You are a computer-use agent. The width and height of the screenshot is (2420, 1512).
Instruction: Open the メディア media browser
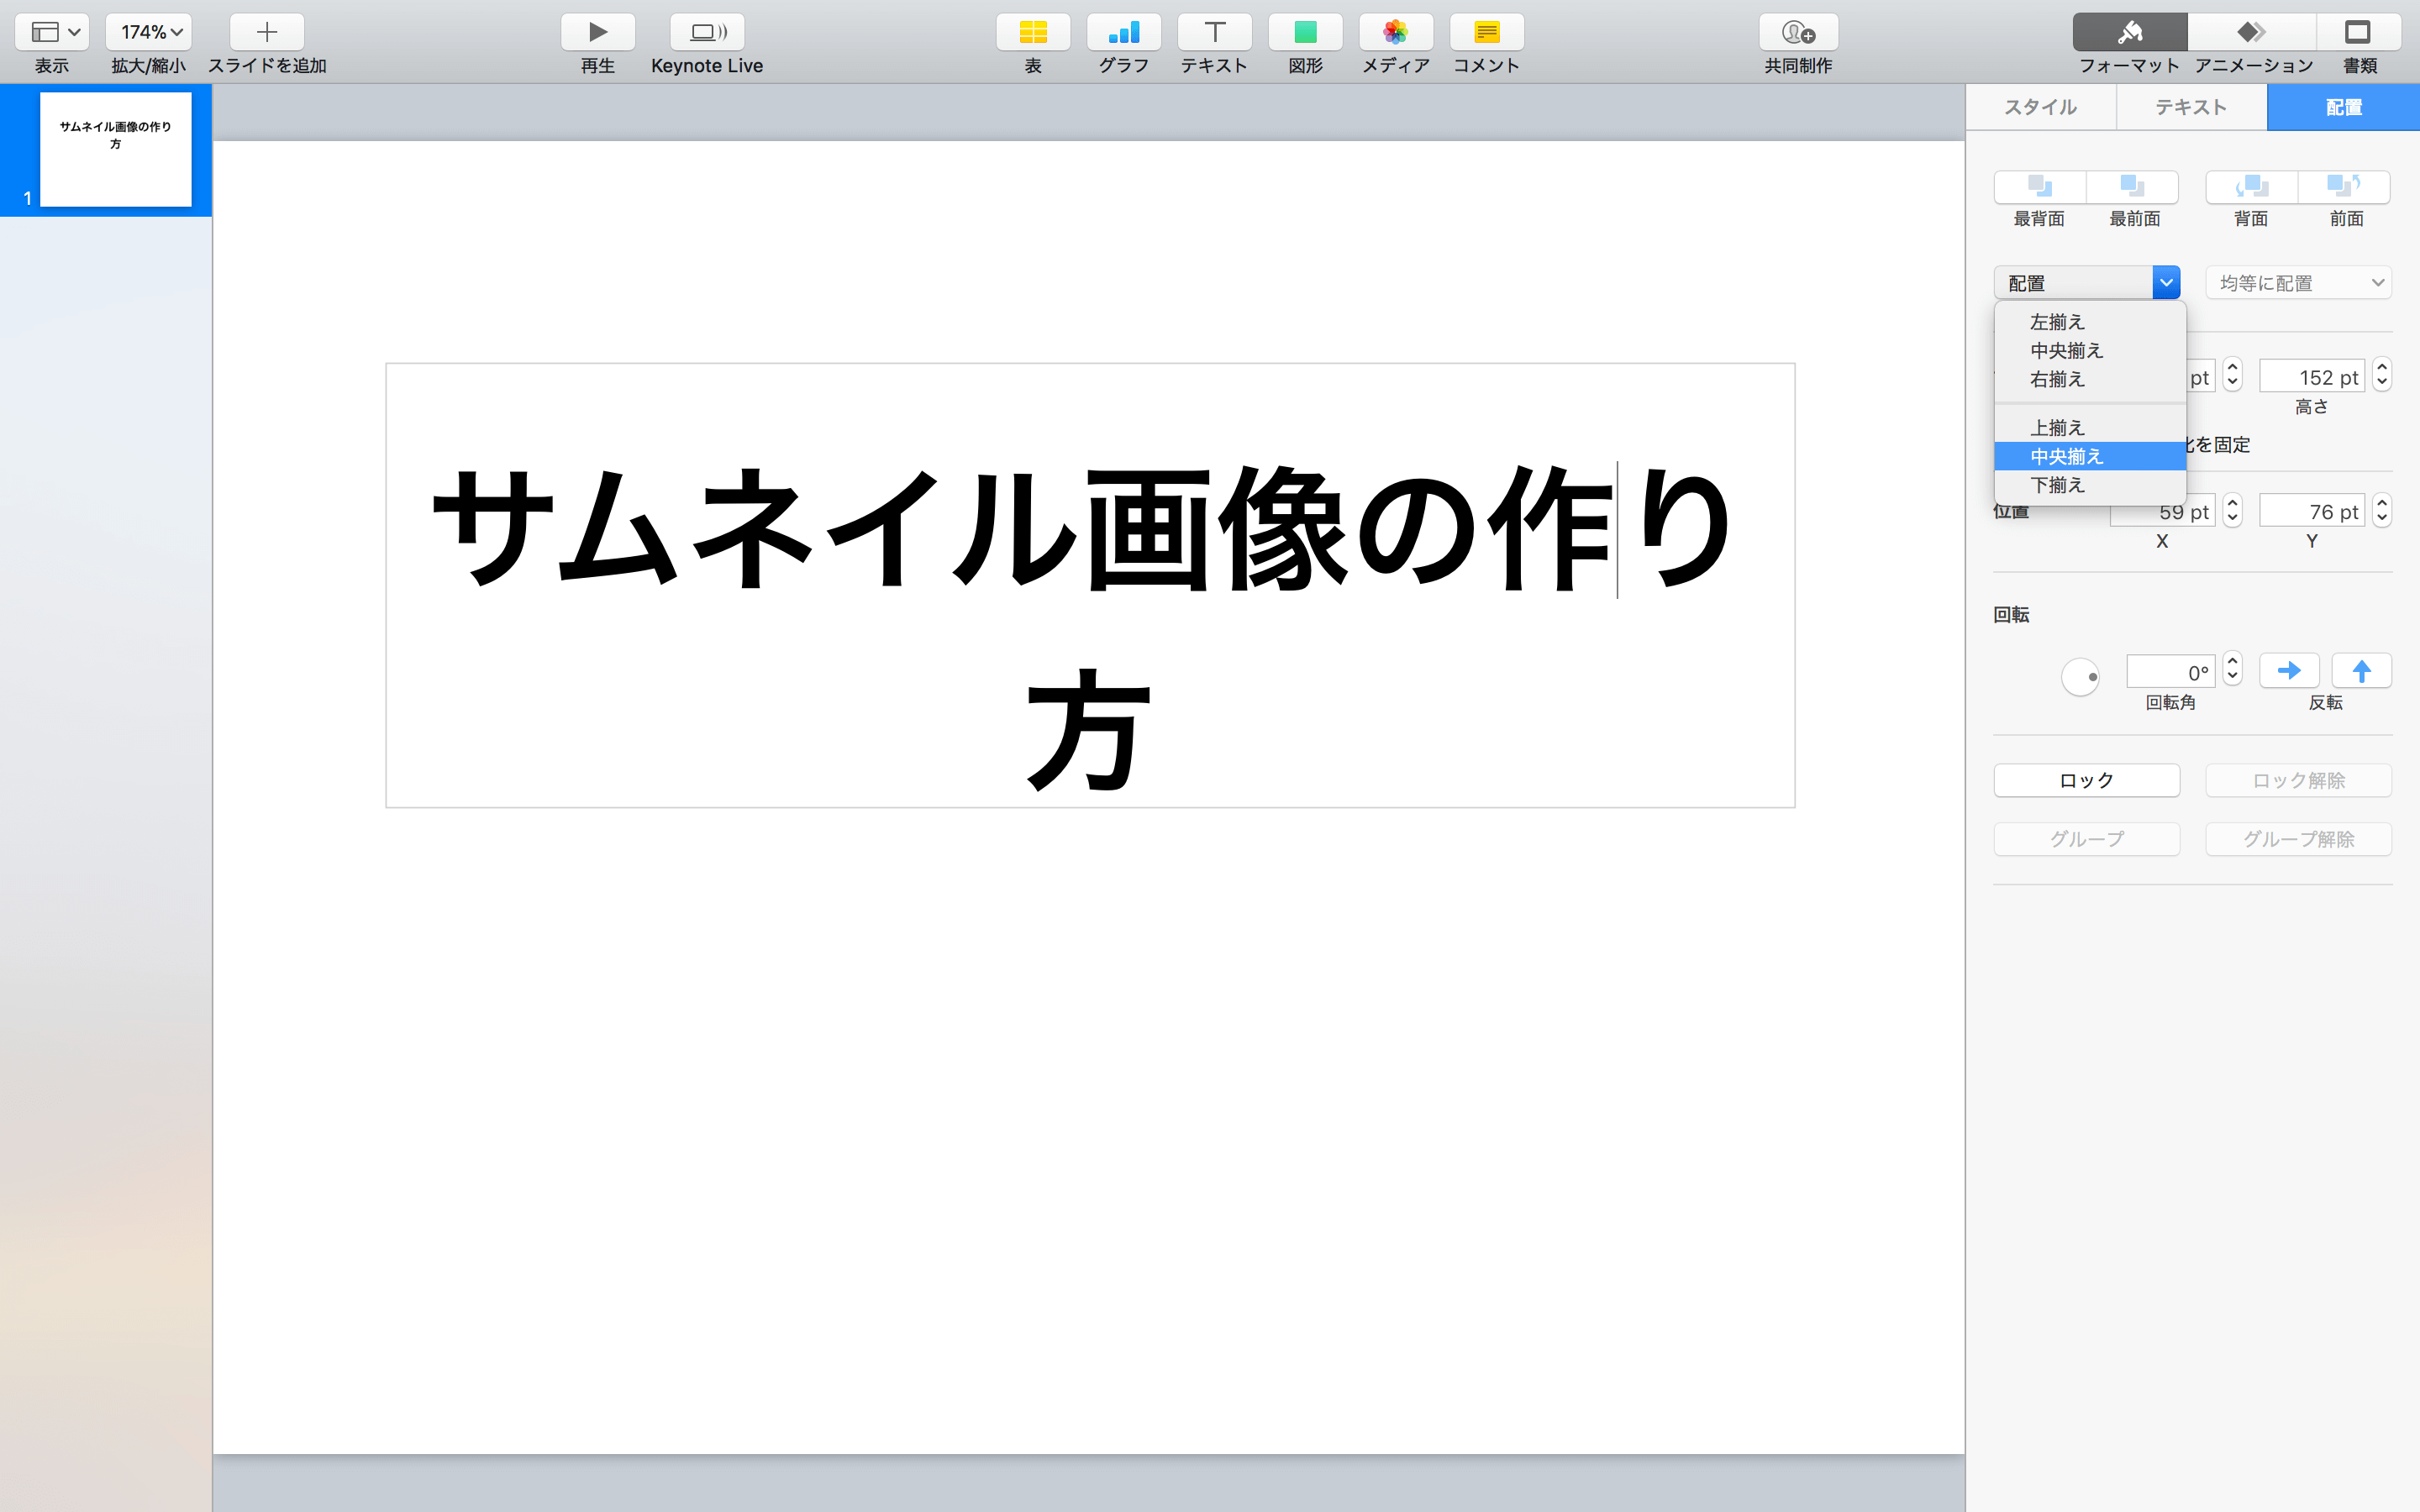[1396, 32]
